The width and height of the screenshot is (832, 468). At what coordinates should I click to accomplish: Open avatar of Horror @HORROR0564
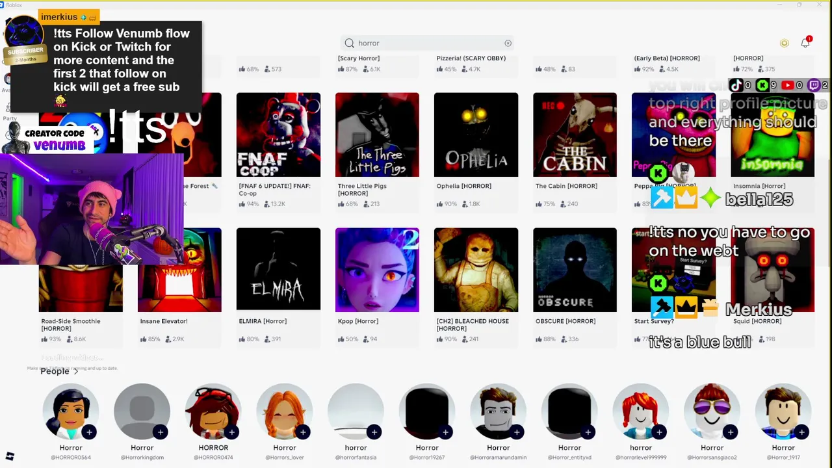click(x=71, y=412)
